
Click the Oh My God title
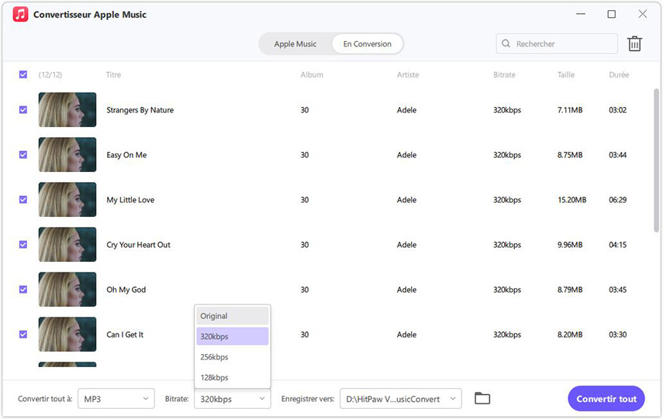[126, 290]
